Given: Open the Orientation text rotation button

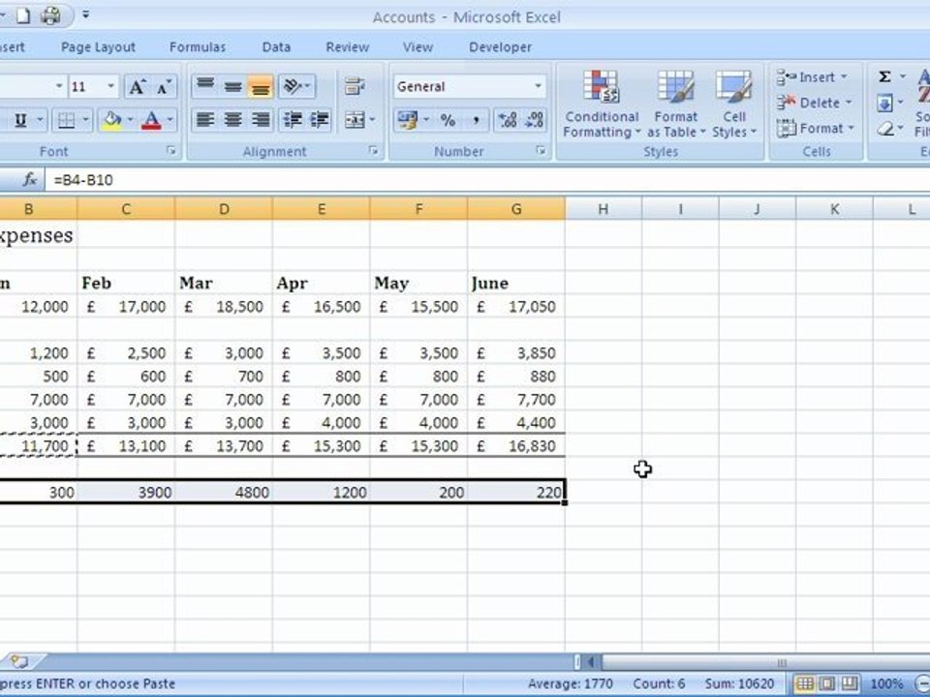Looking at the screenshot, I should tap(296, 86).
